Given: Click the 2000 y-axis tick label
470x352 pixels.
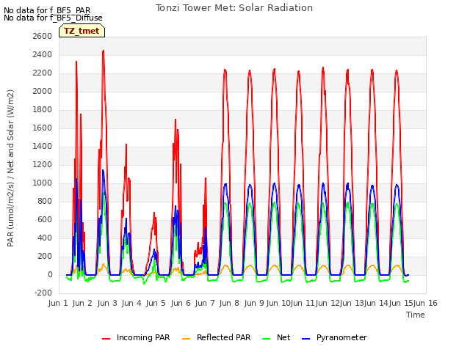Looking at the screenshot, I should coord(43,91).
